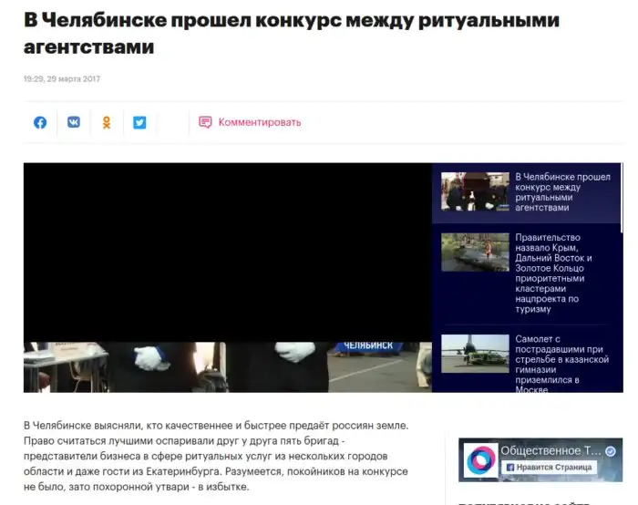The width and height of the screenshot is (638, 505).
Task: Open the Комментировать link
Action: pyautogui.click(x=259, y=122)
